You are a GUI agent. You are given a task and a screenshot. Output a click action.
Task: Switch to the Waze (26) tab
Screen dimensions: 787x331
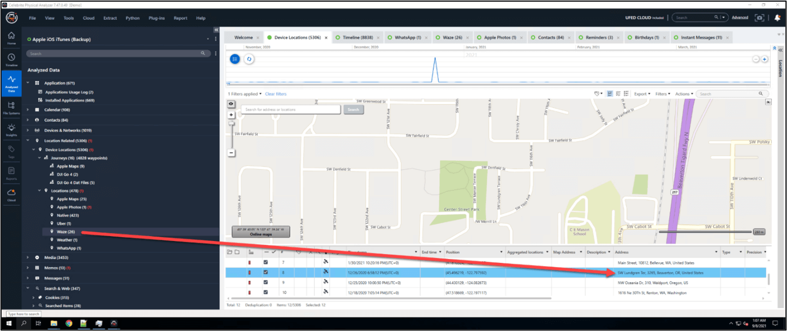tap(452, 38)
